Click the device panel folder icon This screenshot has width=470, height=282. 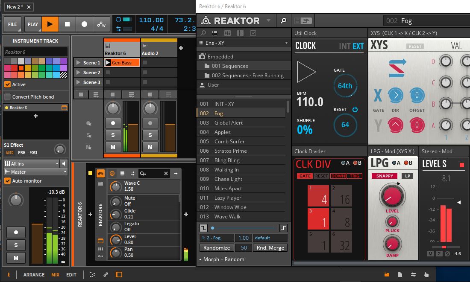[100, 183]
